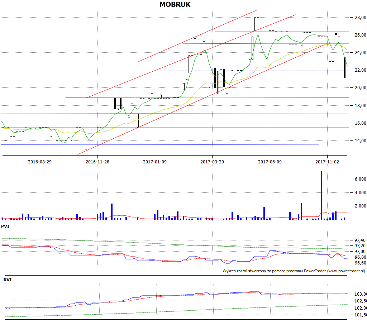Click the tallest volume bar before 2017-11-02
The width and height of the screenshot is (367, 320).
click(321, 195)
